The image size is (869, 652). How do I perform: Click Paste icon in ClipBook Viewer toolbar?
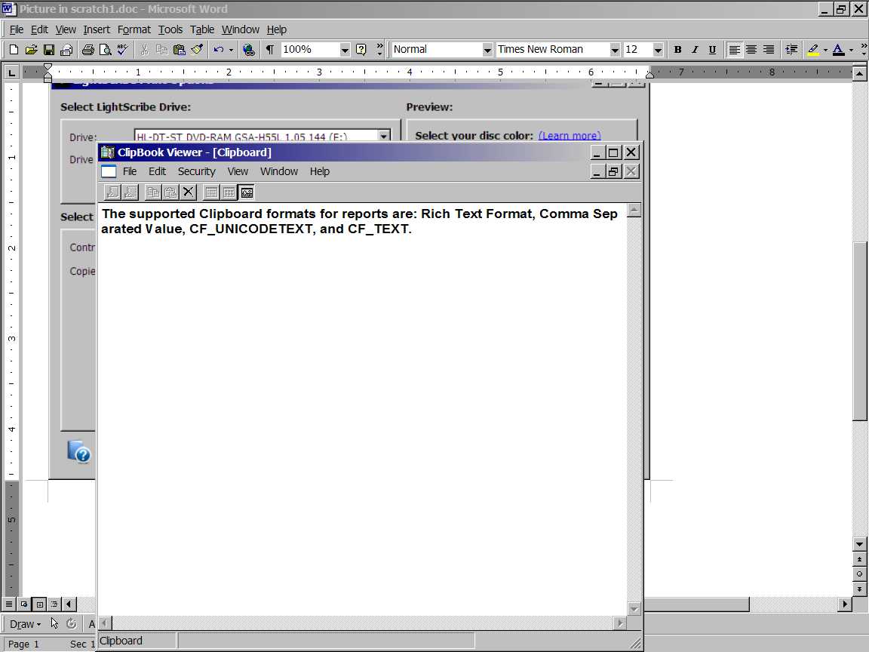click(170, 192)
